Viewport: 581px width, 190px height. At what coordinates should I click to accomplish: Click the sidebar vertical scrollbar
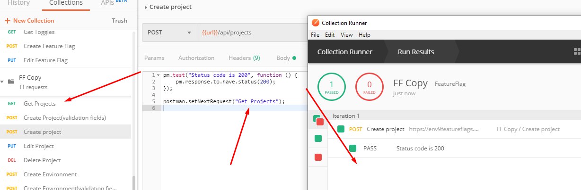[134, 182]
